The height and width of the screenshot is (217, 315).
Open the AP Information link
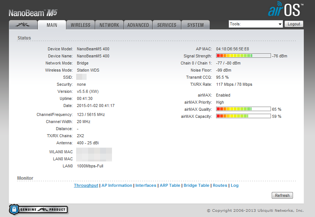(x=117, y=185)
